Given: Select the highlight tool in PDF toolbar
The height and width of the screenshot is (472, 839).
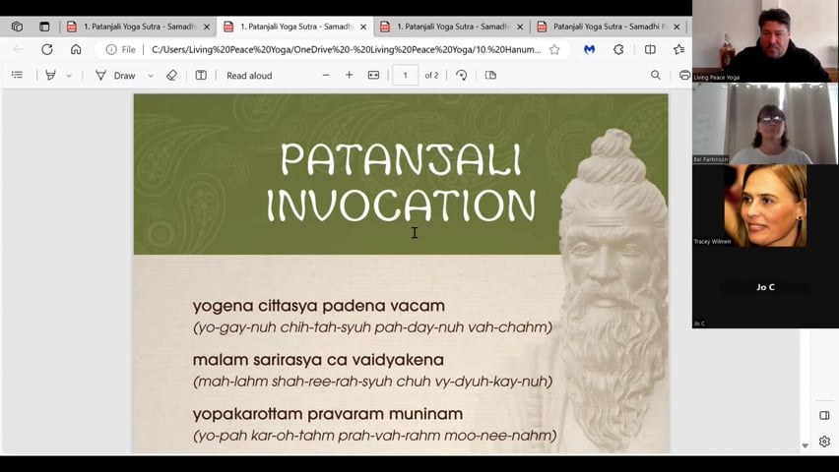Looking at the screenshot, I should point(50,75).
